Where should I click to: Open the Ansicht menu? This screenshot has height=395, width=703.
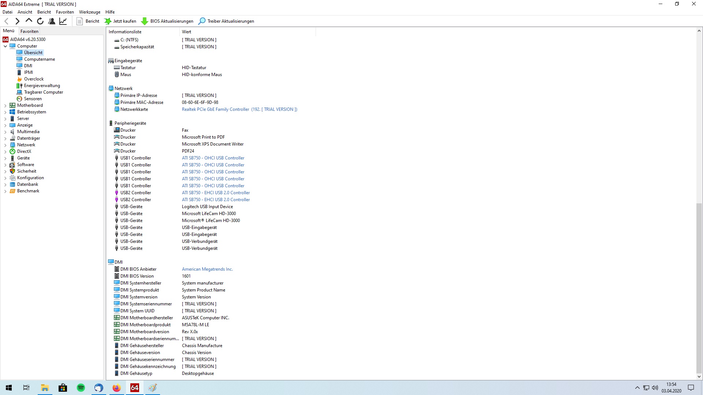click(x=25, y=12)
